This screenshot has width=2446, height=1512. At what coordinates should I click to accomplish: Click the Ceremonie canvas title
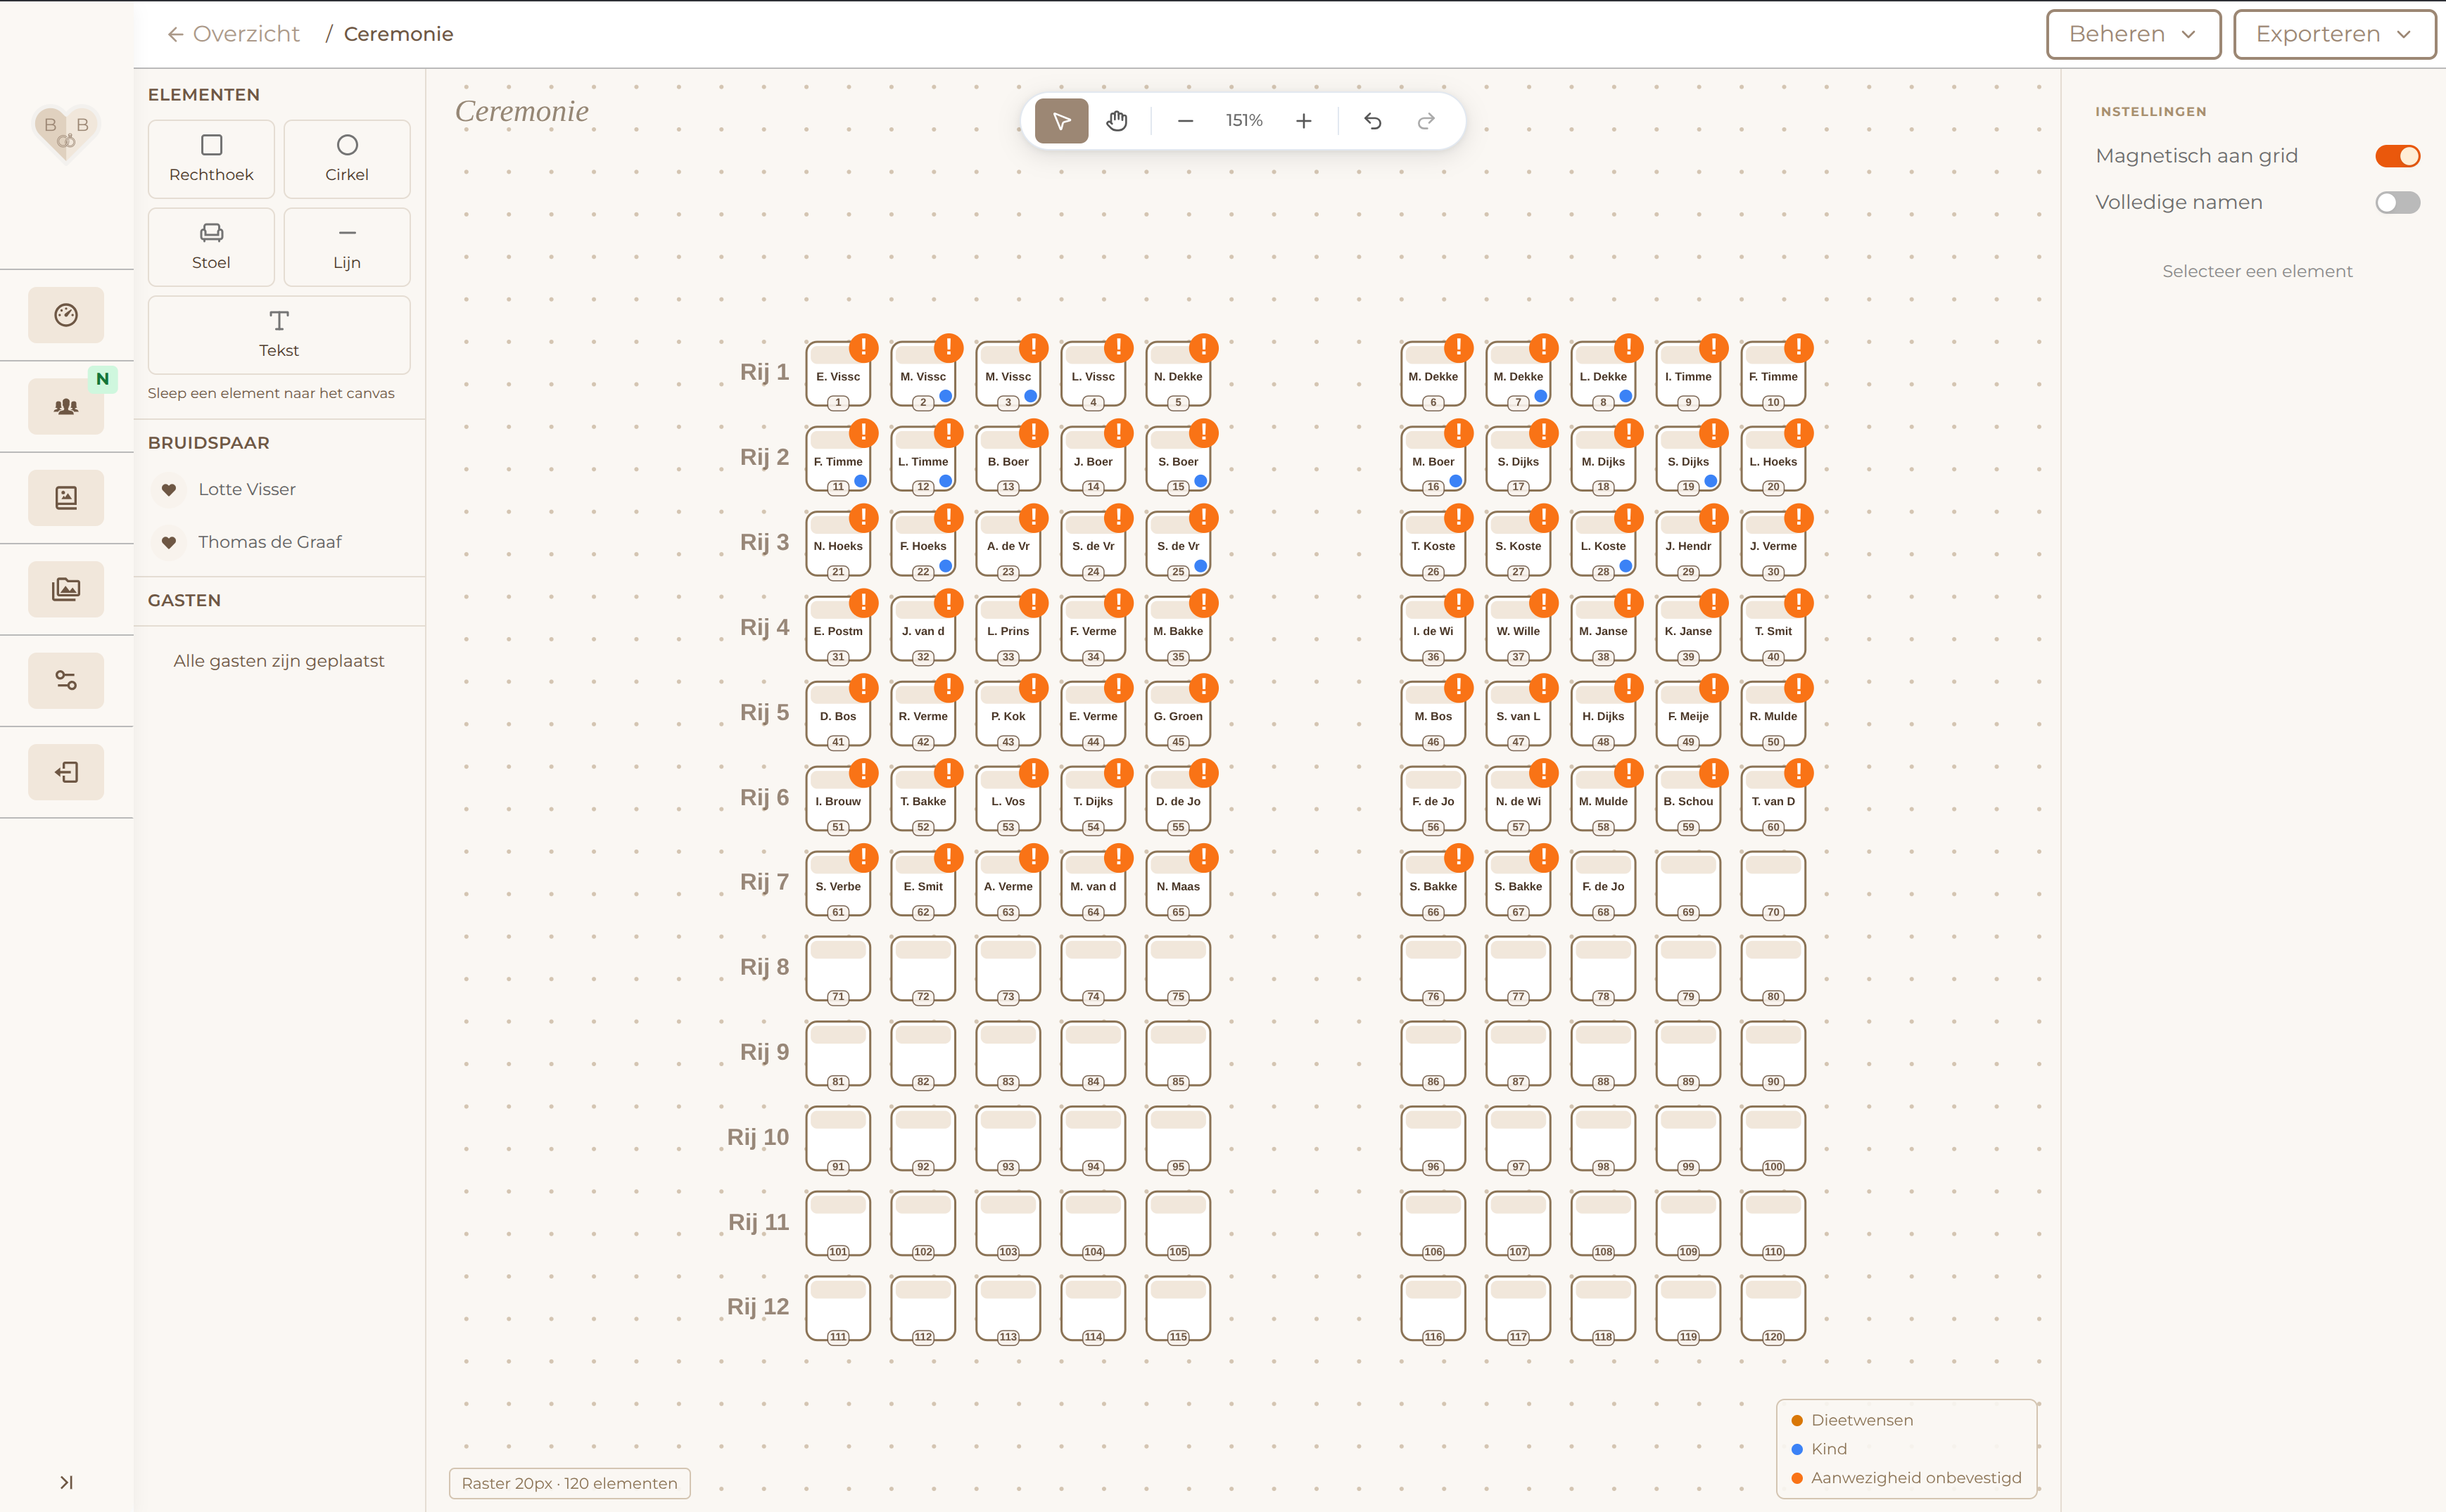click(522, 111)
